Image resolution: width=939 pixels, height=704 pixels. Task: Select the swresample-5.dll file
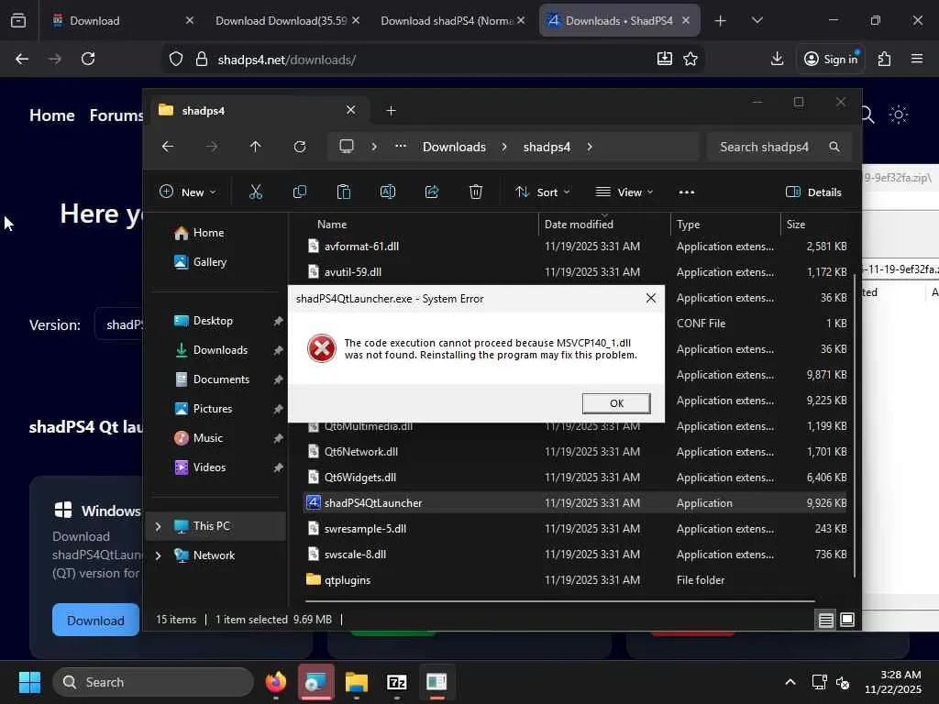click(x=365, y=529)
